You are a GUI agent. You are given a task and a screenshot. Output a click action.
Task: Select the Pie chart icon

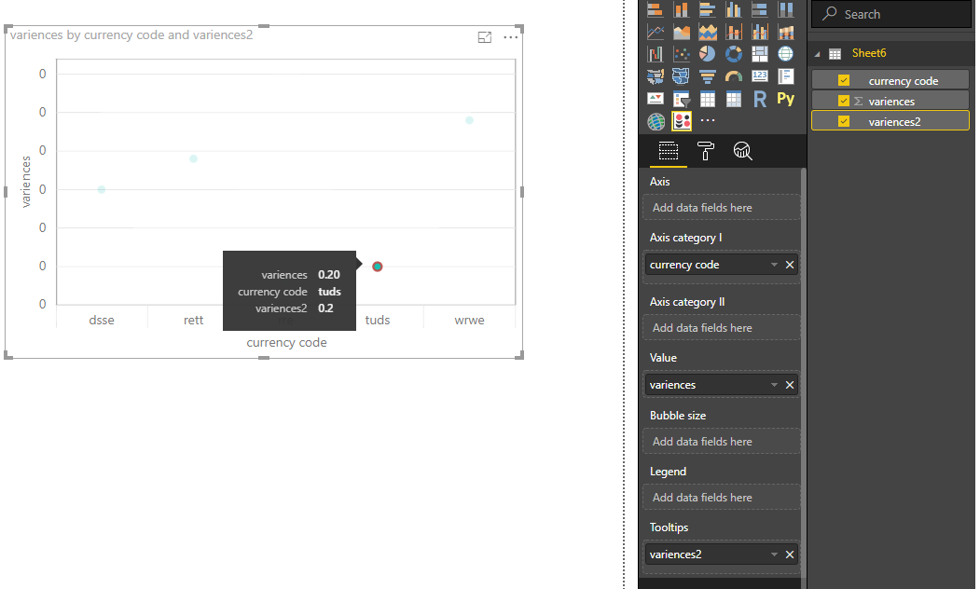708,54
